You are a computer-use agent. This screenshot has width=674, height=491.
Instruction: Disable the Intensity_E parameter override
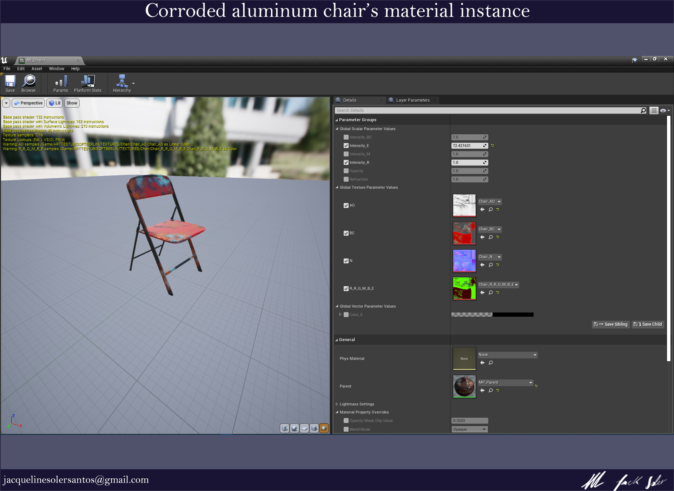346,146
